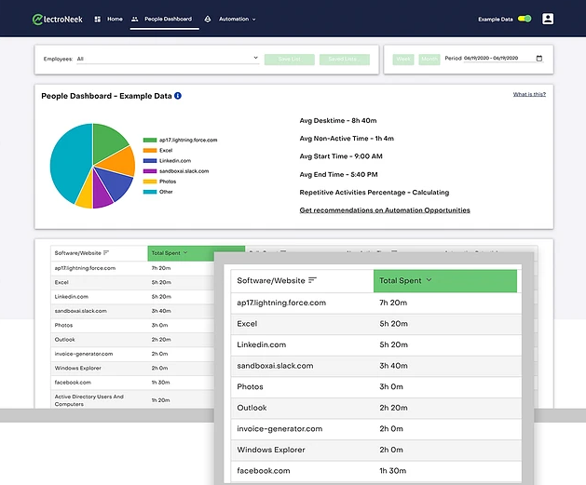Open the user profile icon
The height and width of the screenshot is (485, 586).
click(x=548, y=19)
